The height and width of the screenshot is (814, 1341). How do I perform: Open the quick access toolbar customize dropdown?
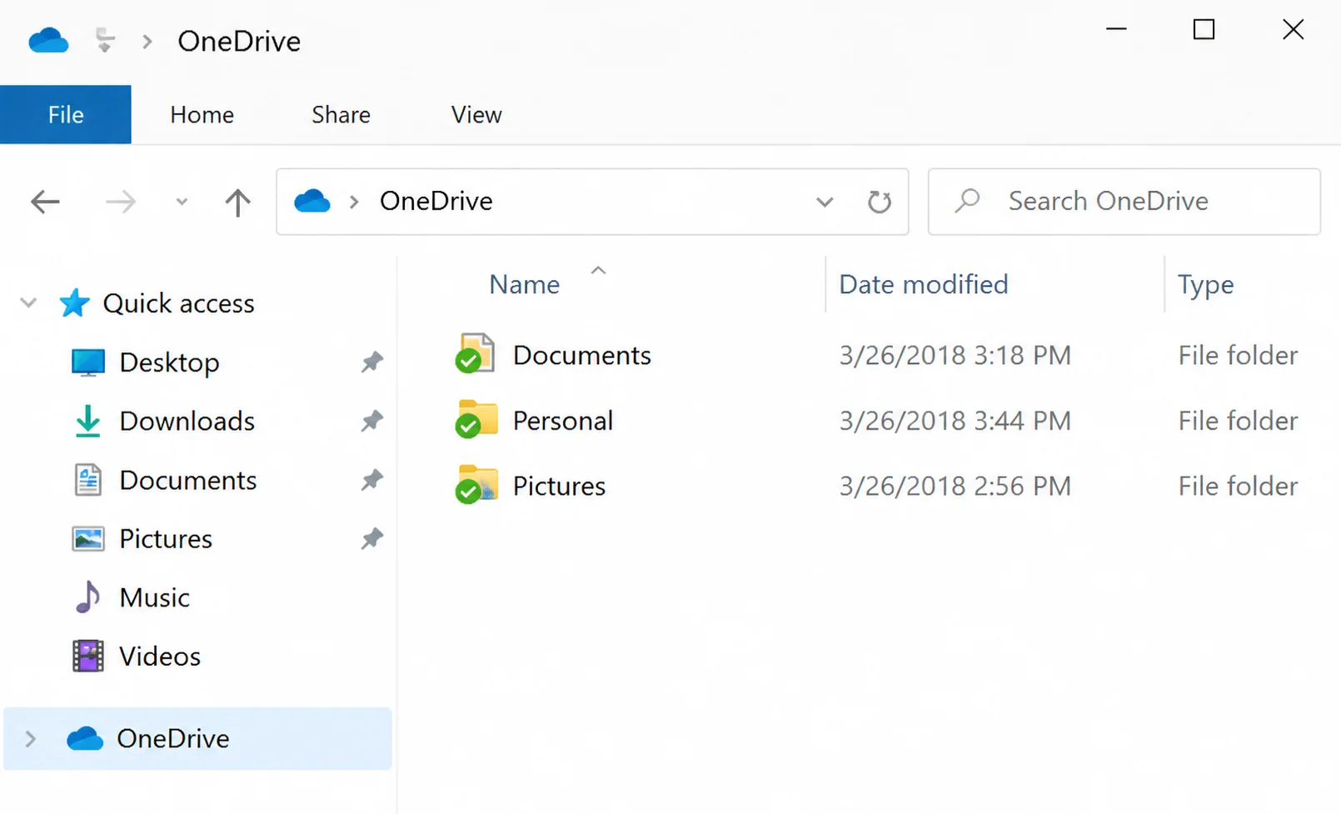coord(105,40)
